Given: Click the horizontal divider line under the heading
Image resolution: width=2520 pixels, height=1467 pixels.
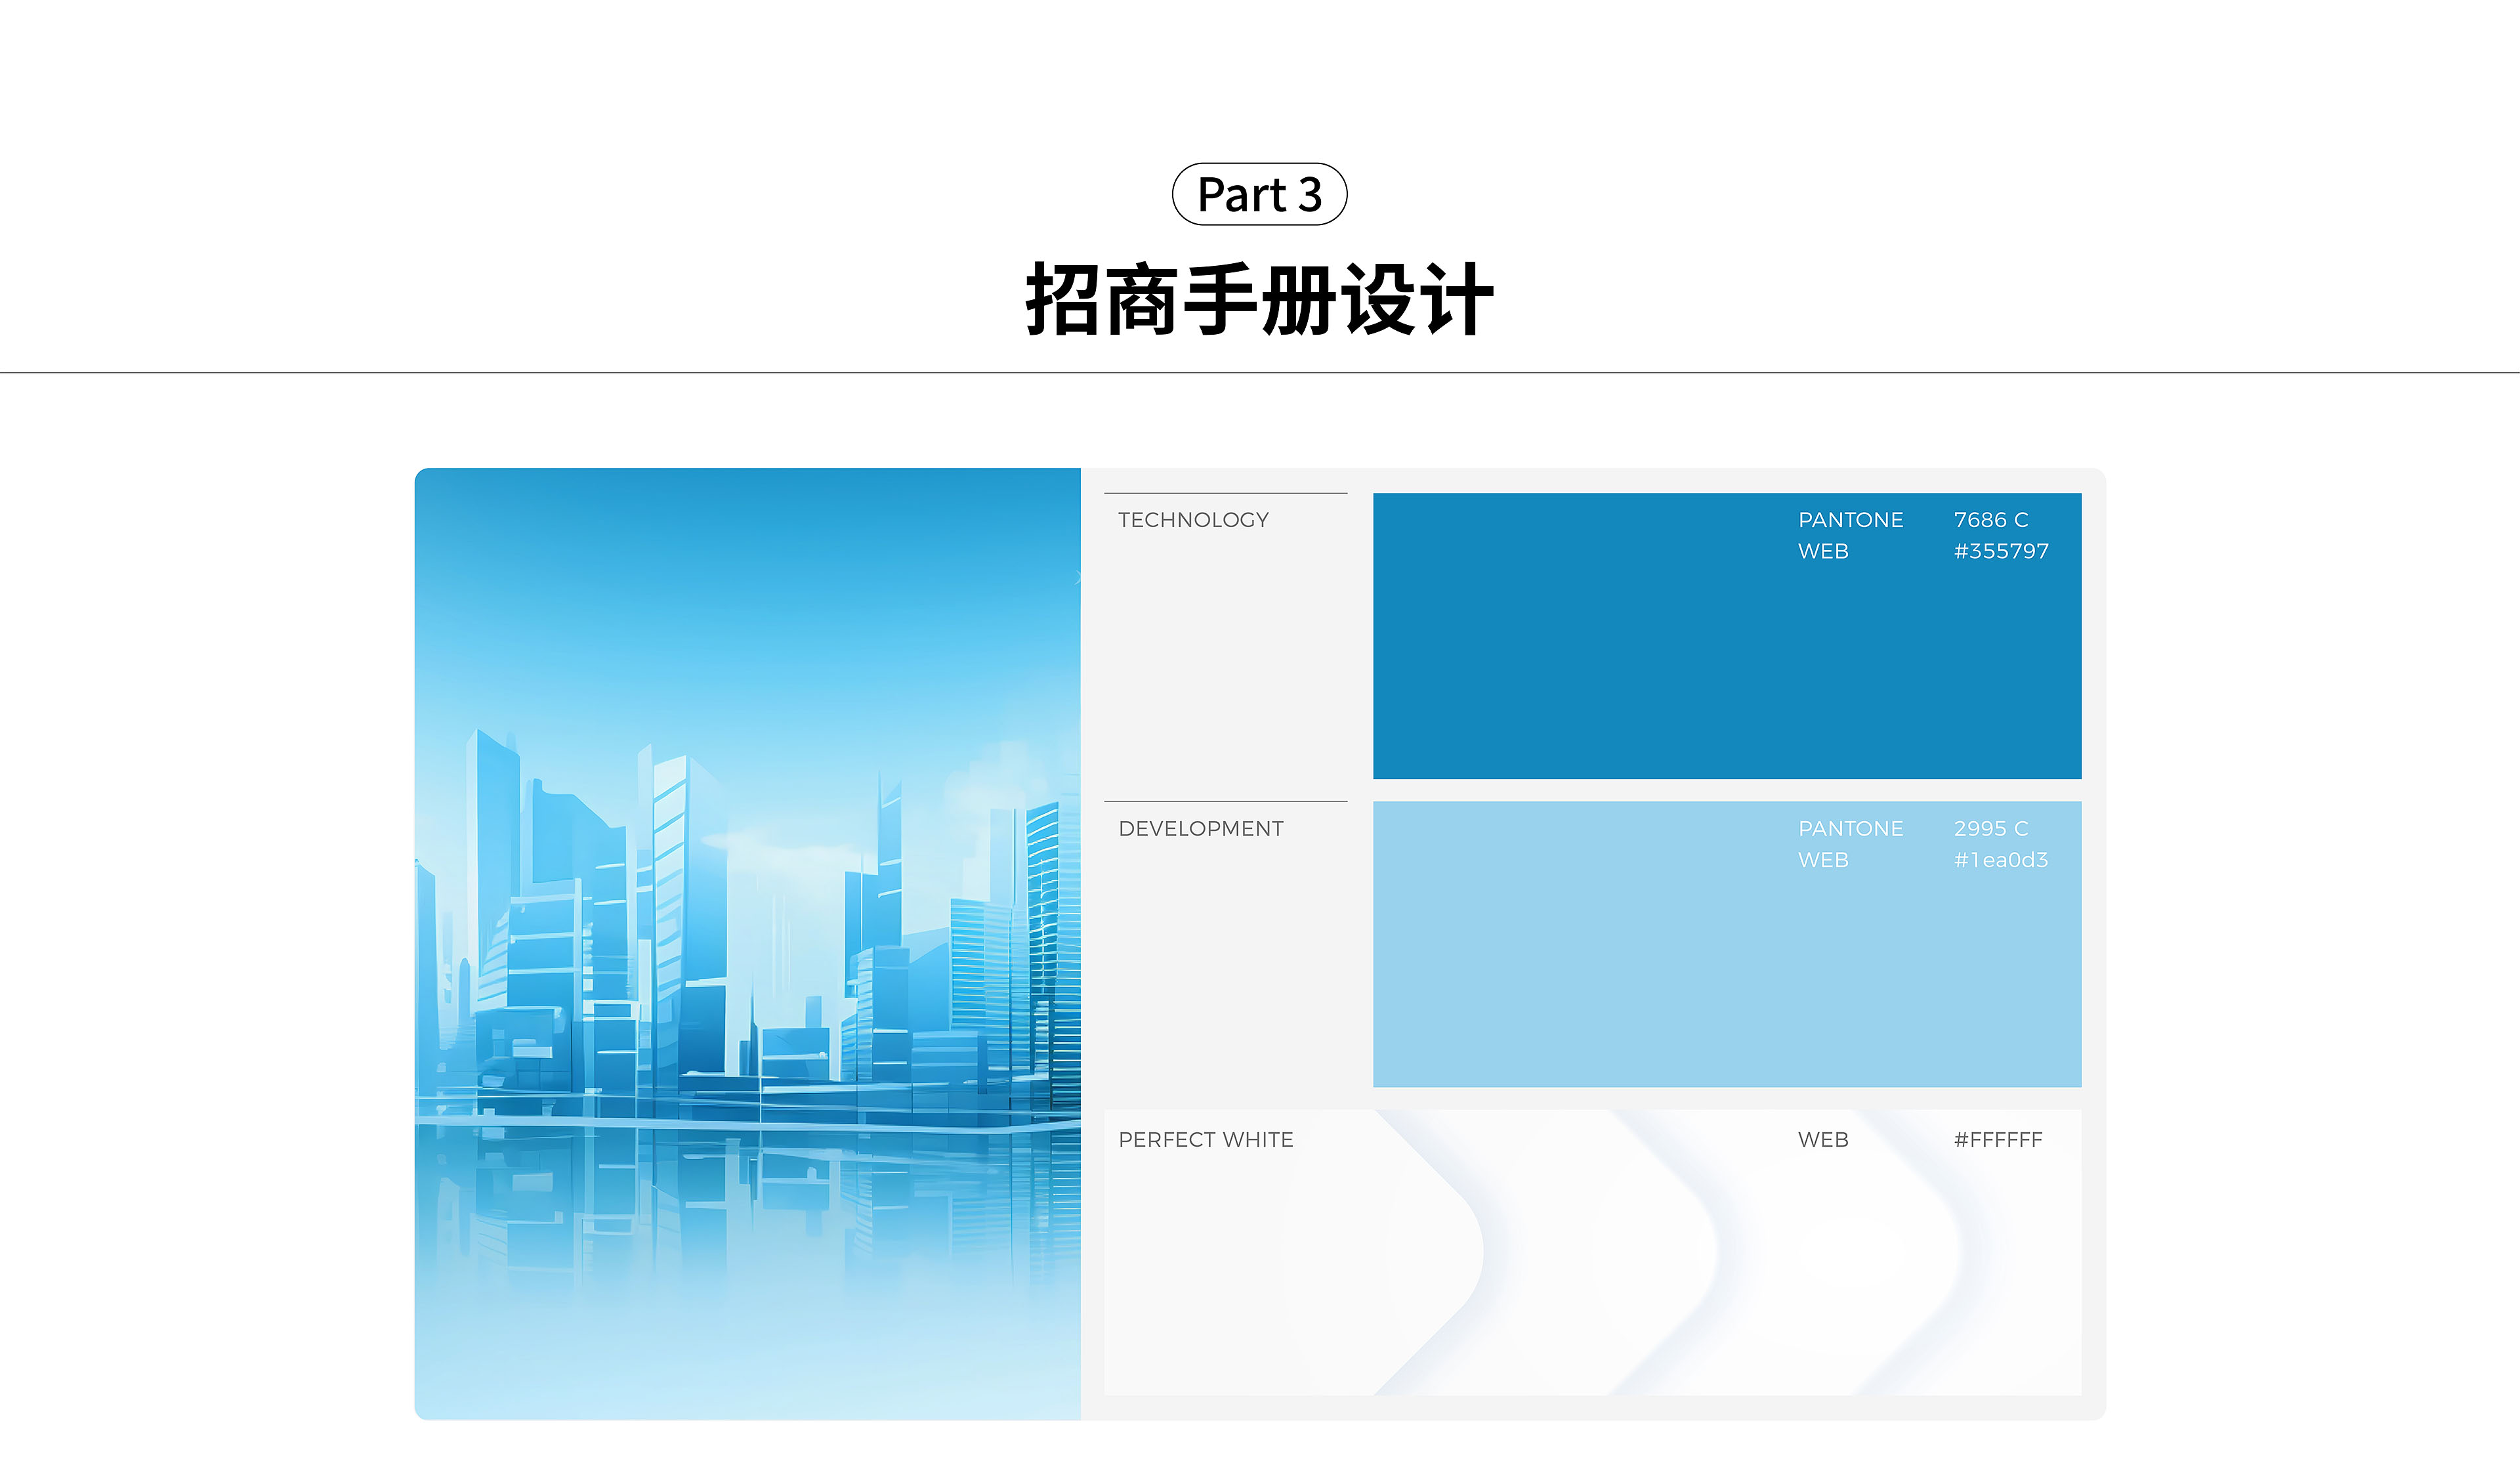Looking at the screenshot, I should click(1259, 373).
